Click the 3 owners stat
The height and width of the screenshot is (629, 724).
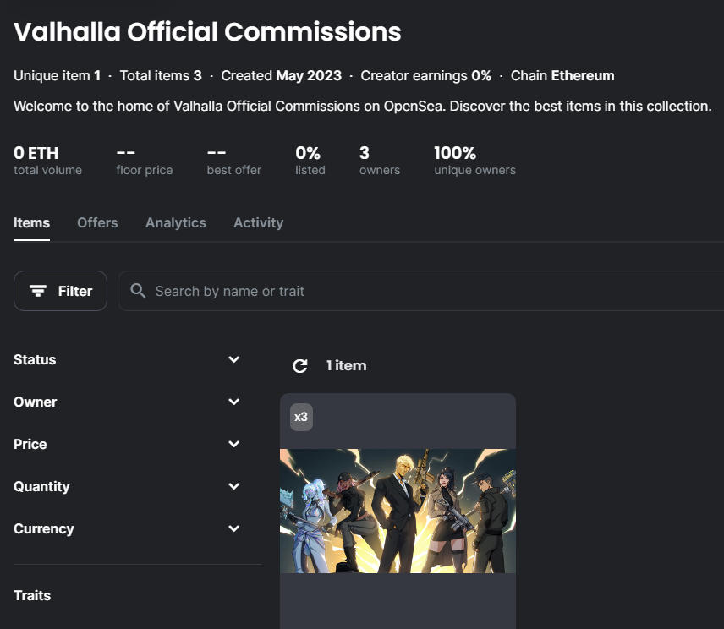click(x=380, y=160)
